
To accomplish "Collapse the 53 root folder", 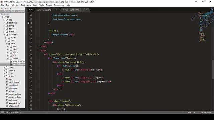I will pyautogui.click(x=2, y=17).
